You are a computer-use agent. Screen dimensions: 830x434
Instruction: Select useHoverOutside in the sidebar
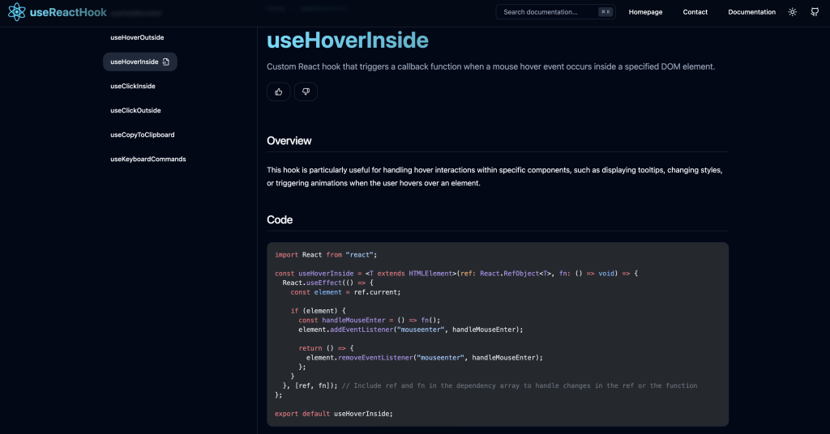[137, 37]
